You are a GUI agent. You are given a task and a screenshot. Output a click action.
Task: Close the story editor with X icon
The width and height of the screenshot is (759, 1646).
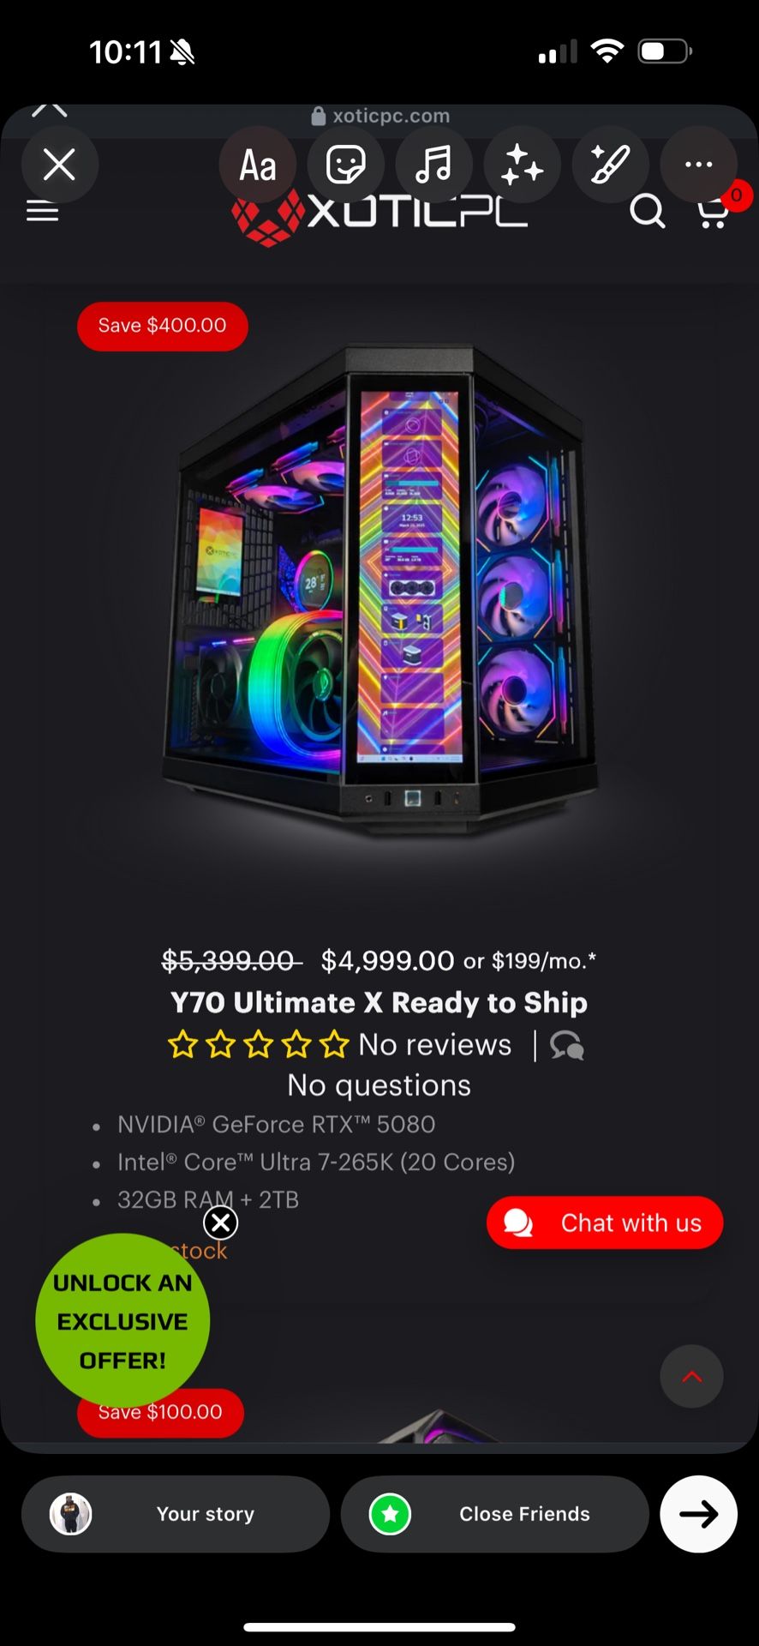point(59,165)
